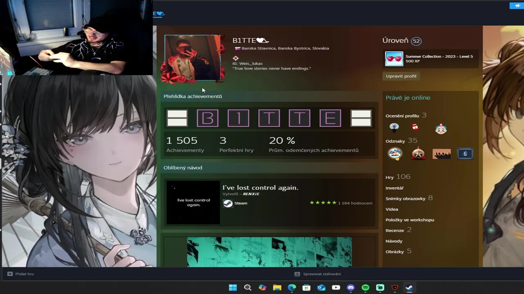Open Windows Search from taskbar
The height and width of the screenshot is (294, 524).
pos(247,287)
